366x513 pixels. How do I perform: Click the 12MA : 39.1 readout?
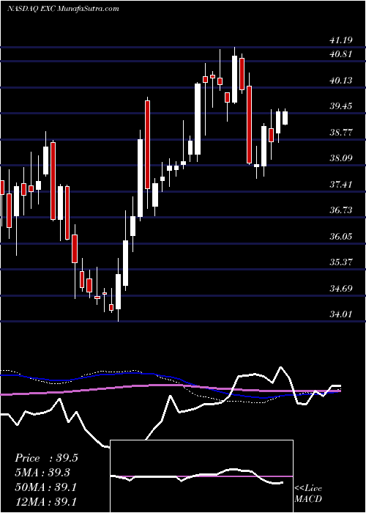46,501
